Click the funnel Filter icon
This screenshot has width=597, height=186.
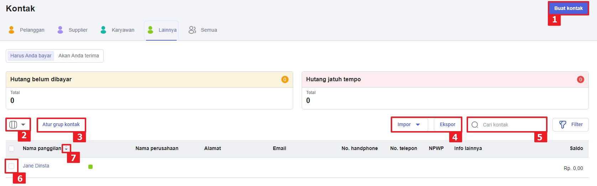pyautogui.click(x=563, y=125)
